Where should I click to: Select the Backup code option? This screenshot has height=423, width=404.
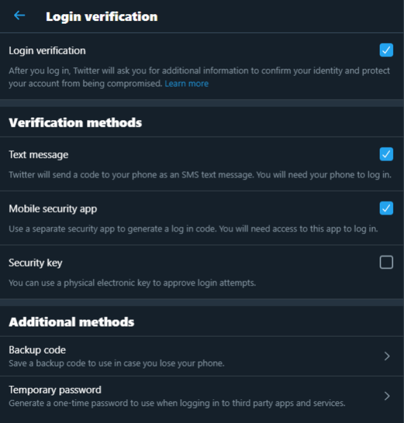(202, 356)
